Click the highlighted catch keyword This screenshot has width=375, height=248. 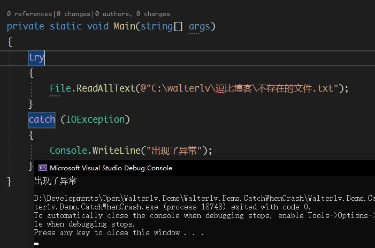click(x=42, y=119)
